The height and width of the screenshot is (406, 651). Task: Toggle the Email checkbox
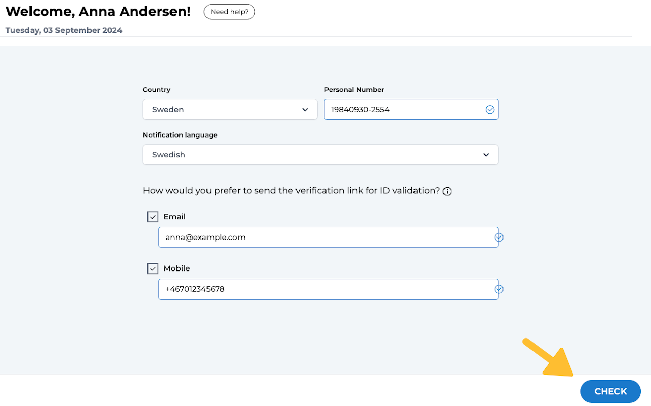coord(153,217)
